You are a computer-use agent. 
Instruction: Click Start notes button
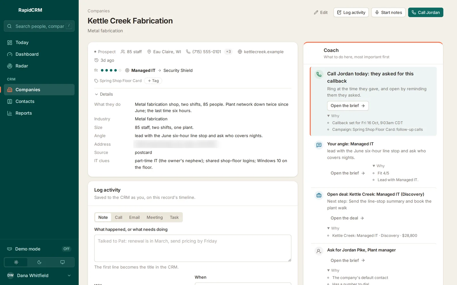tap(388, 12)
